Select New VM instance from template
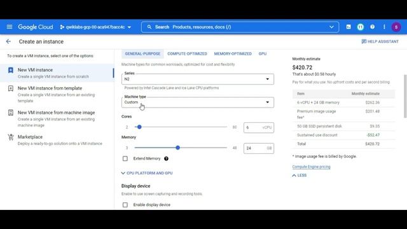Image resolution: width=407 pixels, height=229 pixels. pos(57,94)
